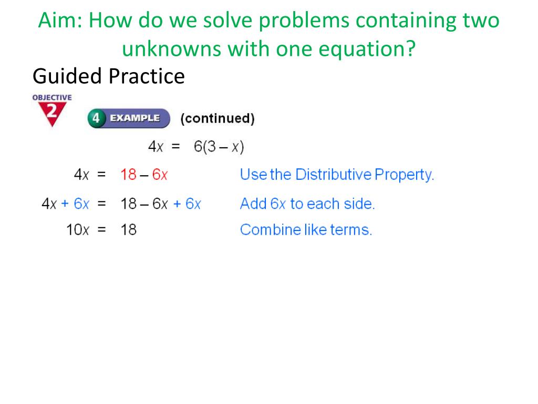Click the red 18 in second equation
The image size is (538, 404).
tap(129, 175)
